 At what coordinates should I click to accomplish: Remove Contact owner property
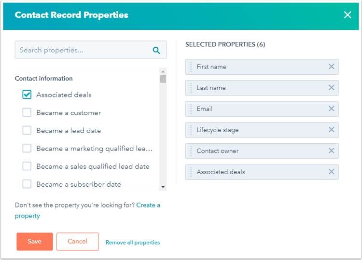pyautogui.click(x=331, y=151)
